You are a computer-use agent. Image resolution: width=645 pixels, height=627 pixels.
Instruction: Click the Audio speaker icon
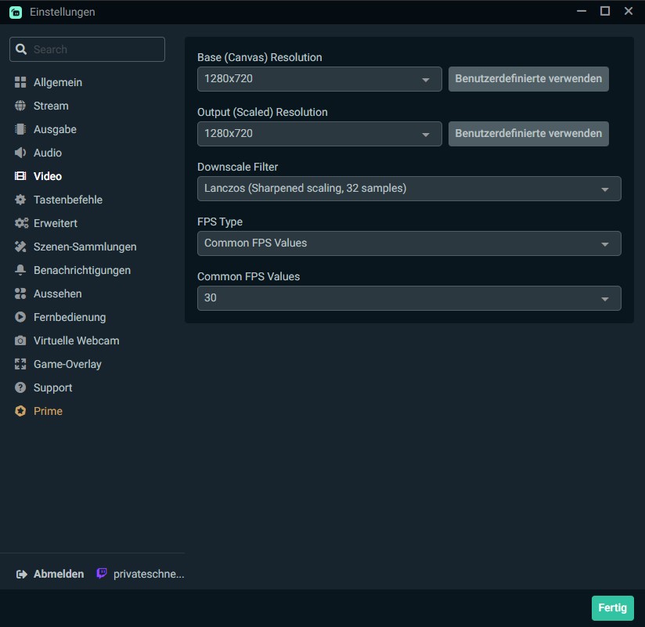20,153
